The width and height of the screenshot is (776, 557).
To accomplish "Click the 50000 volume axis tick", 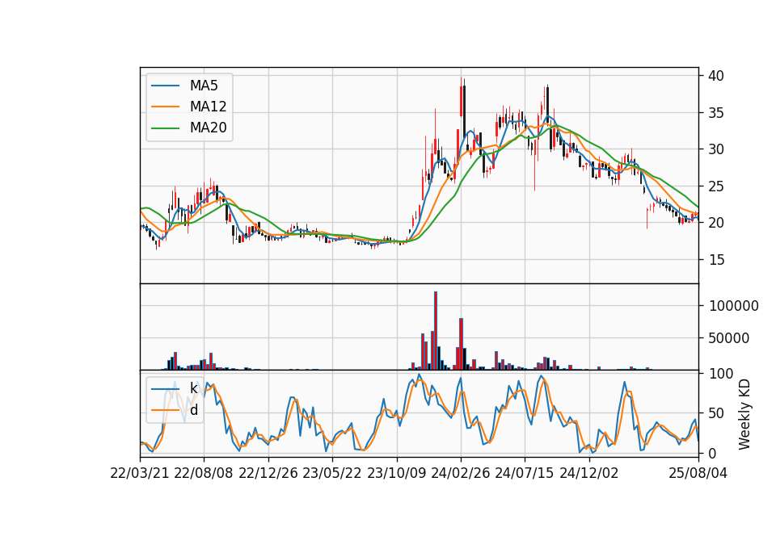I will (729, 338).
